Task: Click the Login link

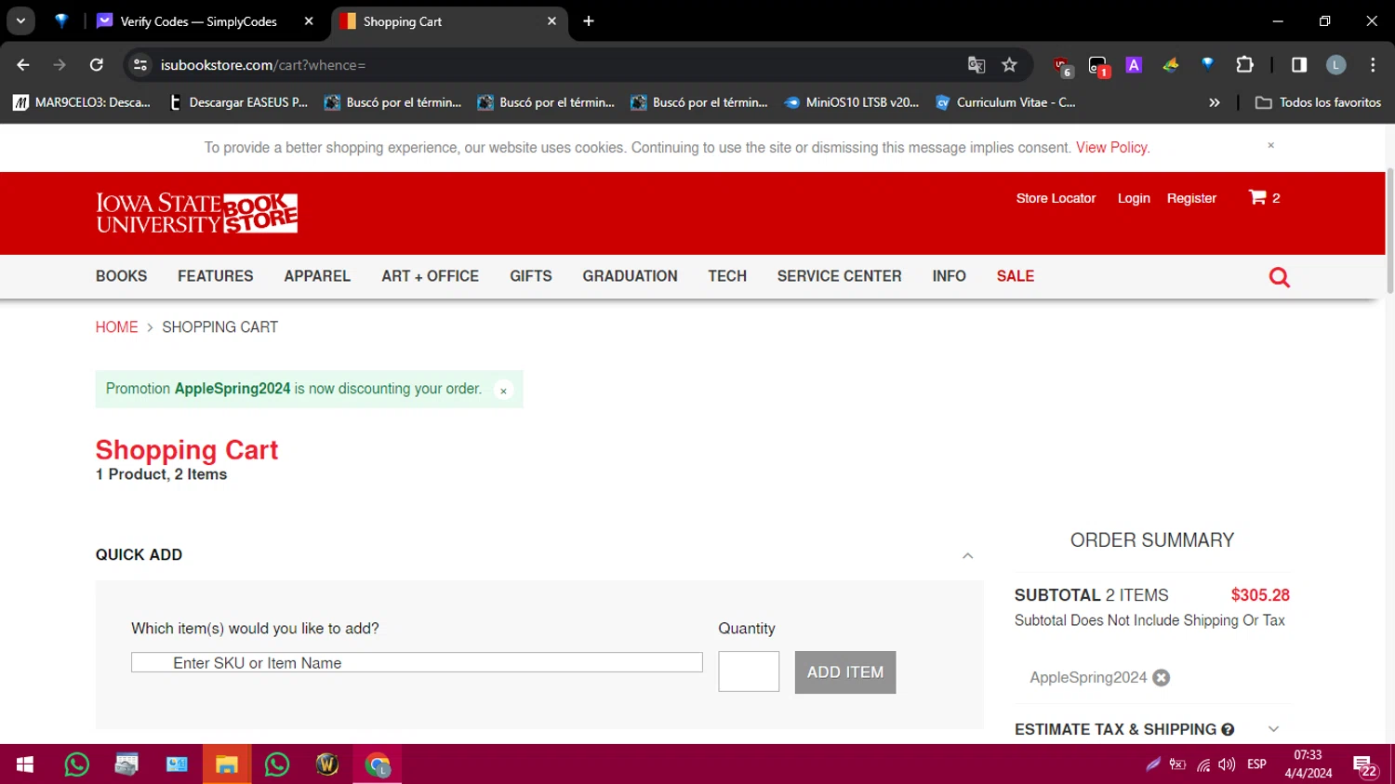Action: coord(1134,198)
